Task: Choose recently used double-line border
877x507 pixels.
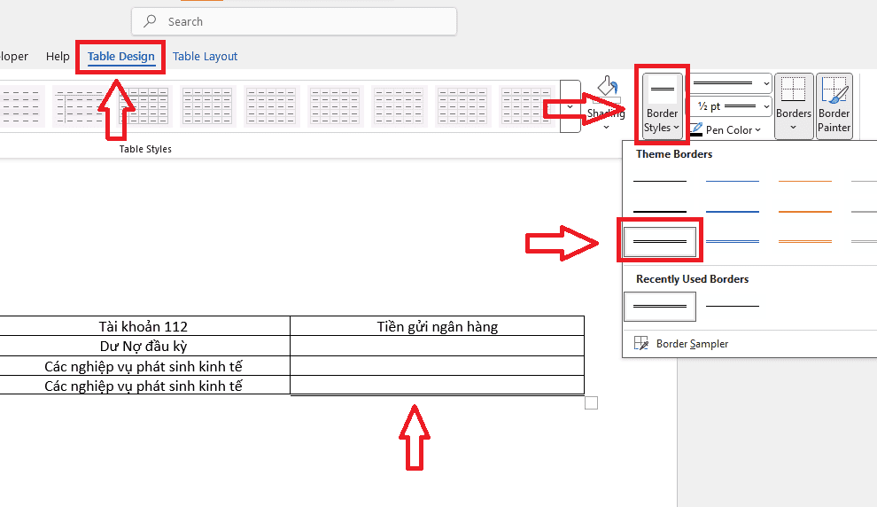Action: click(x=660, y=306)
